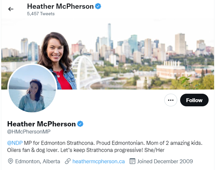The image size is (217, 170).
Task: Click the calendar joined icon
Action: tap(132, 161)
